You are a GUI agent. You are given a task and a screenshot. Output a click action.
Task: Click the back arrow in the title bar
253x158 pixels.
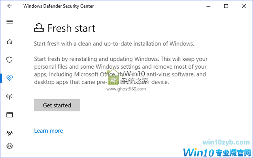click(x=9, y=6)
